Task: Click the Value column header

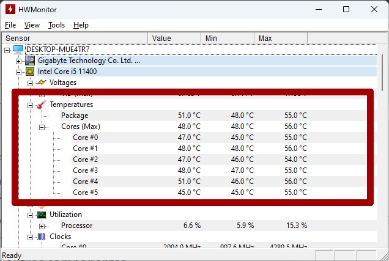Action: click(x=174, y=38)
